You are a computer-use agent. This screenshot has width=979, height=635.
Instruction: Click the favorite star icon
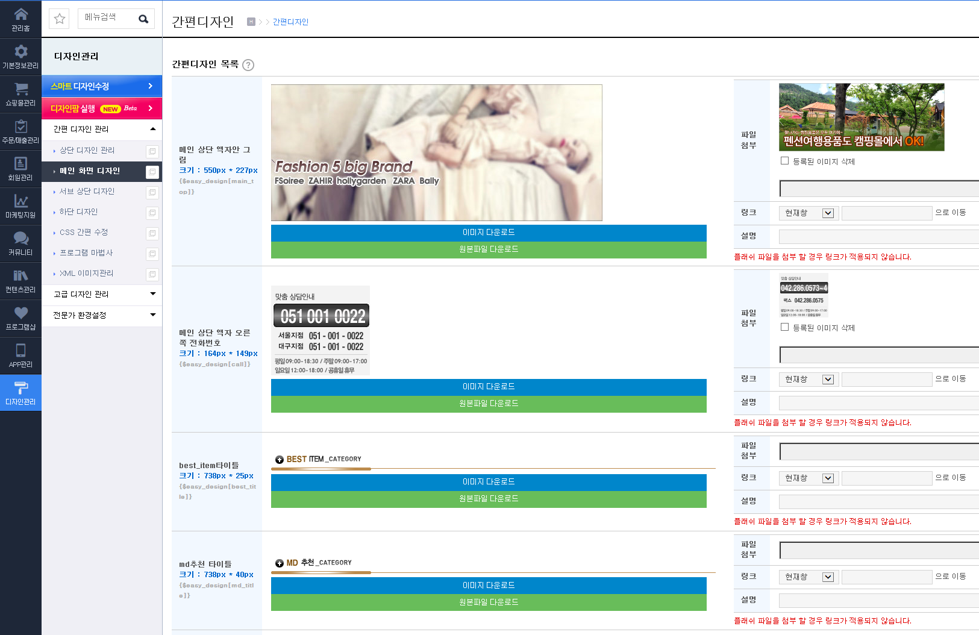tap(60, 19)
